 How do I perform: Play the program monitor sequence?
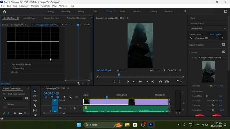coord(140,82)
